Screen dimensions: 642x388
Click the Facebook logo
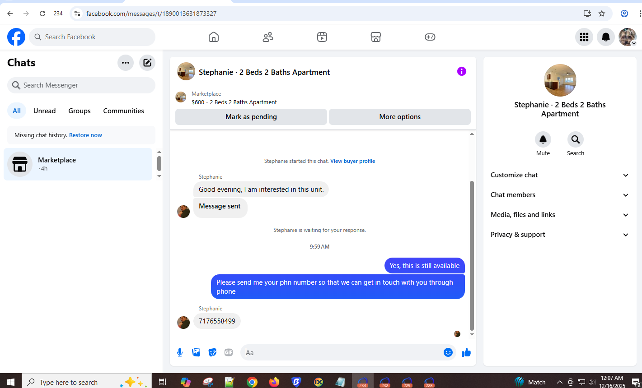tap(16, 37)
